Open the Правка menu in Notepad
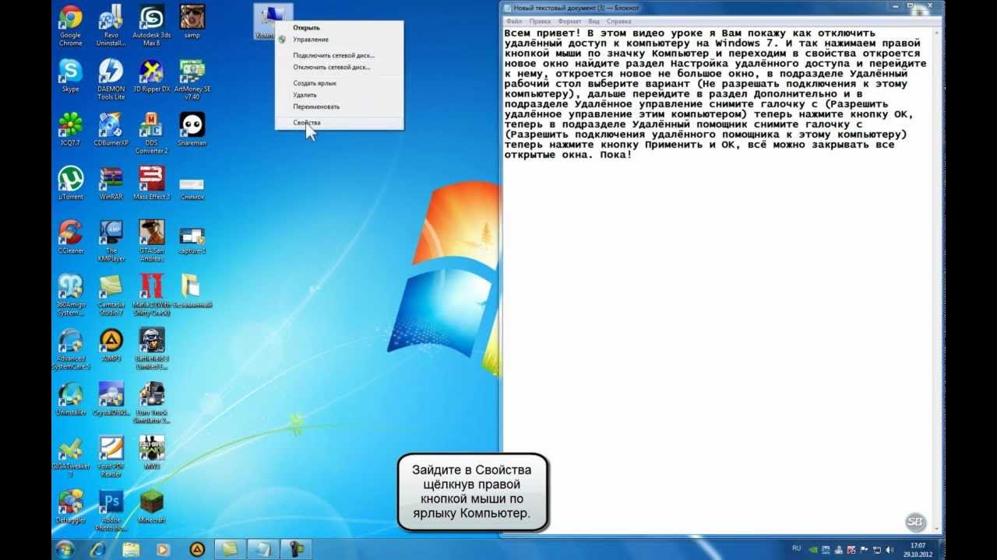The width and height of the screenshot is (997, 560). click(540, 22)
